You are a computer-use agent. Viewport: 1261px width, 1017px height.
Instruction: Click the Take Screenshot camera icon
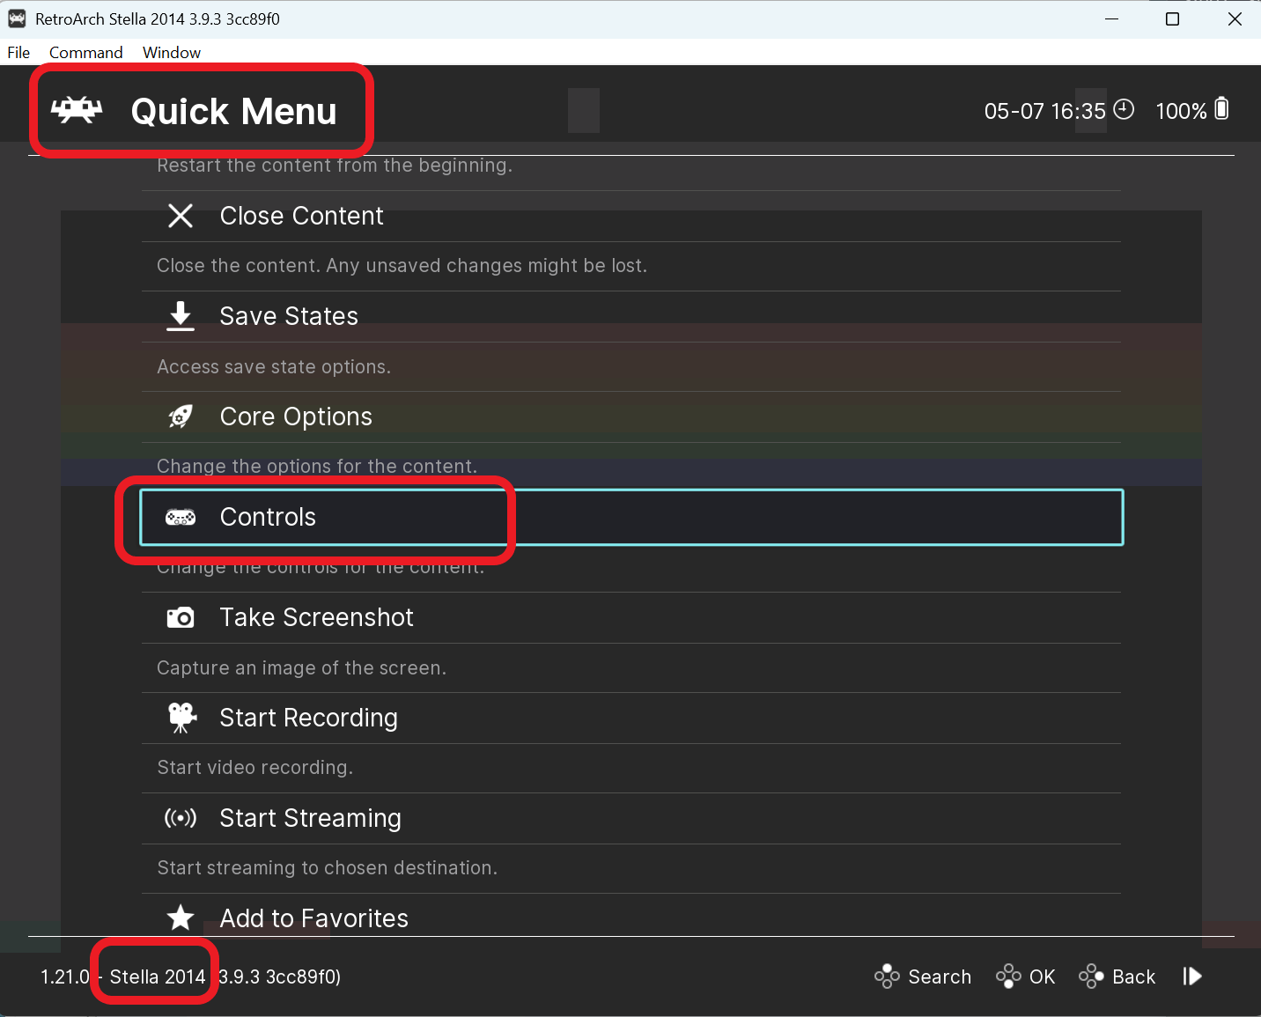(x=181, y=617)
